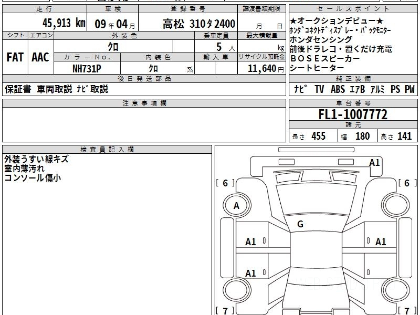Click the empty 注意事項欄 notes box
Image resolution: width=420 pixels, height=315 pixels.
pos(144,124)
